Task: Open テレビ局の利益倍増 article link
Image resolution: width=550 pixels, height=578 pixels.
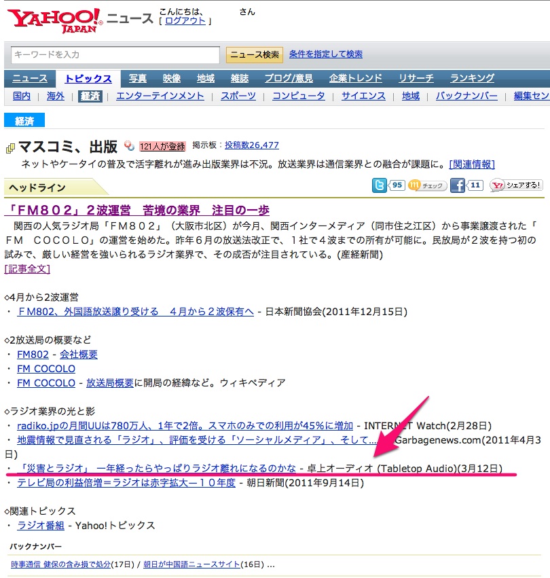Action: 126,482
